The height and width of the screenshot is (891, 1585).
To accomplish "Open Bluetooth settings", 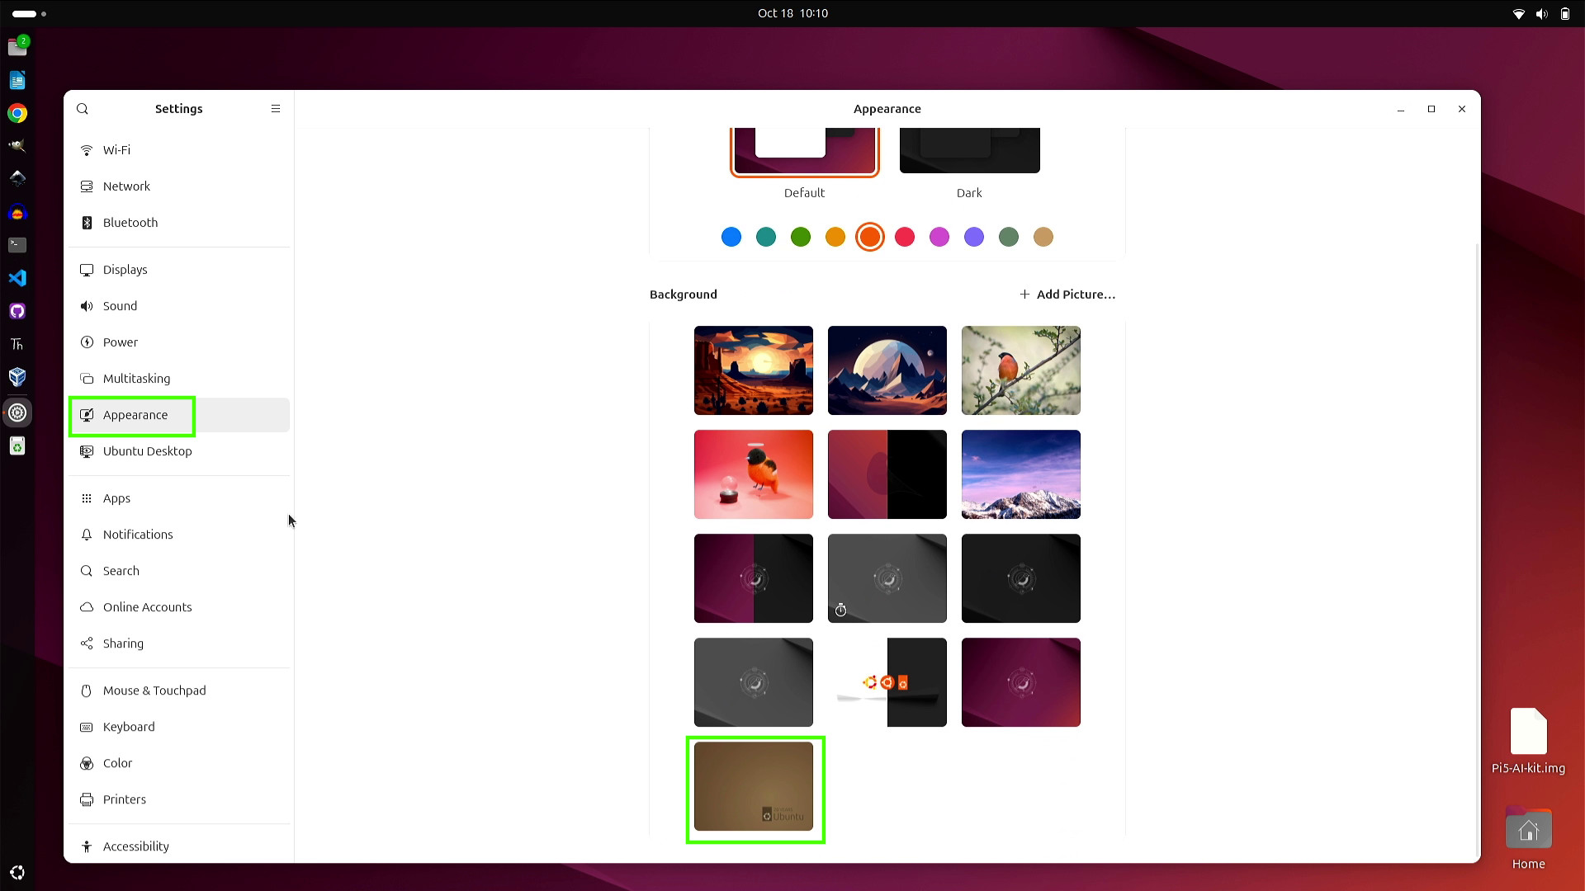I will 130,223.
